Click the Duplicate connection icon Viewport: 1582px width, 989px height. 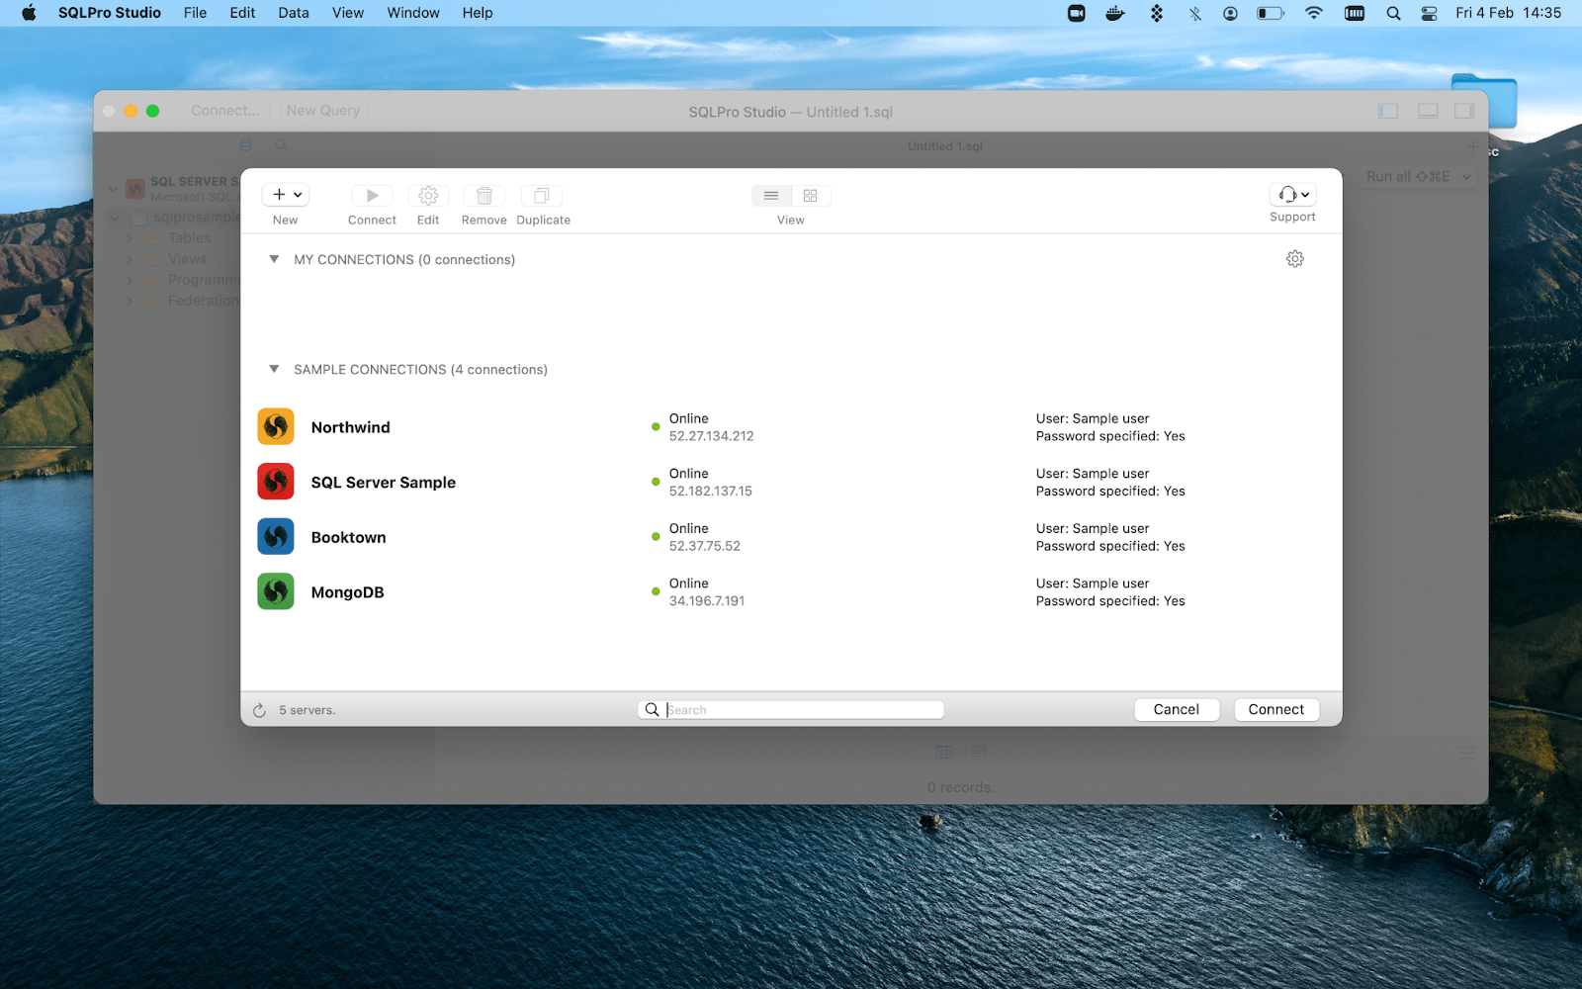pos(542,195)
